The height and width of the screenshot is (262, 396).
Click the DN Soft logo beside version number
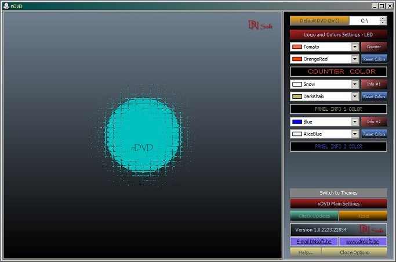(372, 229)
